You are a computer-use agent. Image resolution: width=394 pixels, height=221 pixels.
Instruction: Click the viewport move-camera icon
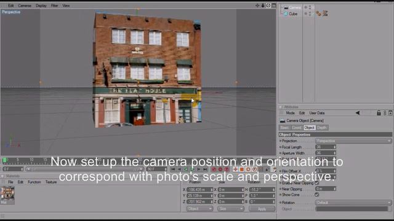[257, 6]
